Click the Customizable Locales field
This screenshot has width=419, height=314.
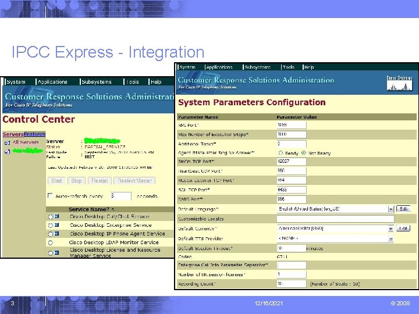(x=335, y=219)
